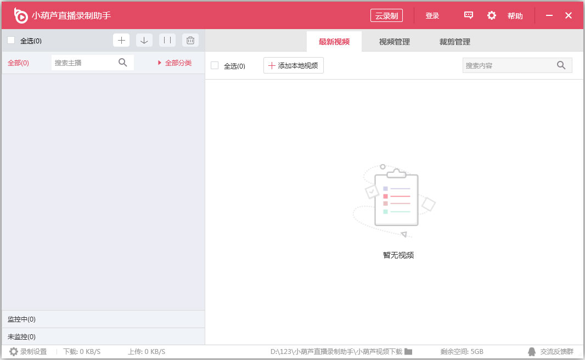Click the pause monitoring icon
585x360 pixels.
pyautogui.click(x=167, y=40)
